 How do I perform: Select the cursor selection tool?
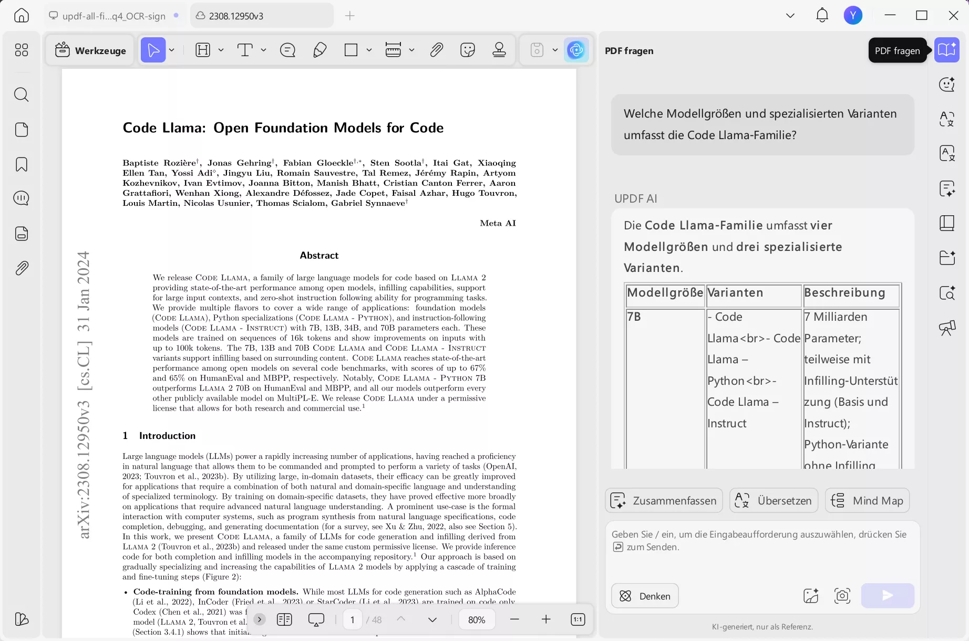coord(153,50)
